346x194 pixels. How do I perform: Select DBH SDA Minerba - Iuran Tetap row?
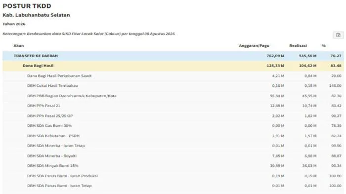[173, 146]
